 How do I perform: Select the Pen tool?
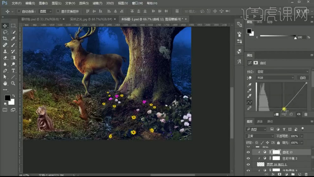click(5, 70)
